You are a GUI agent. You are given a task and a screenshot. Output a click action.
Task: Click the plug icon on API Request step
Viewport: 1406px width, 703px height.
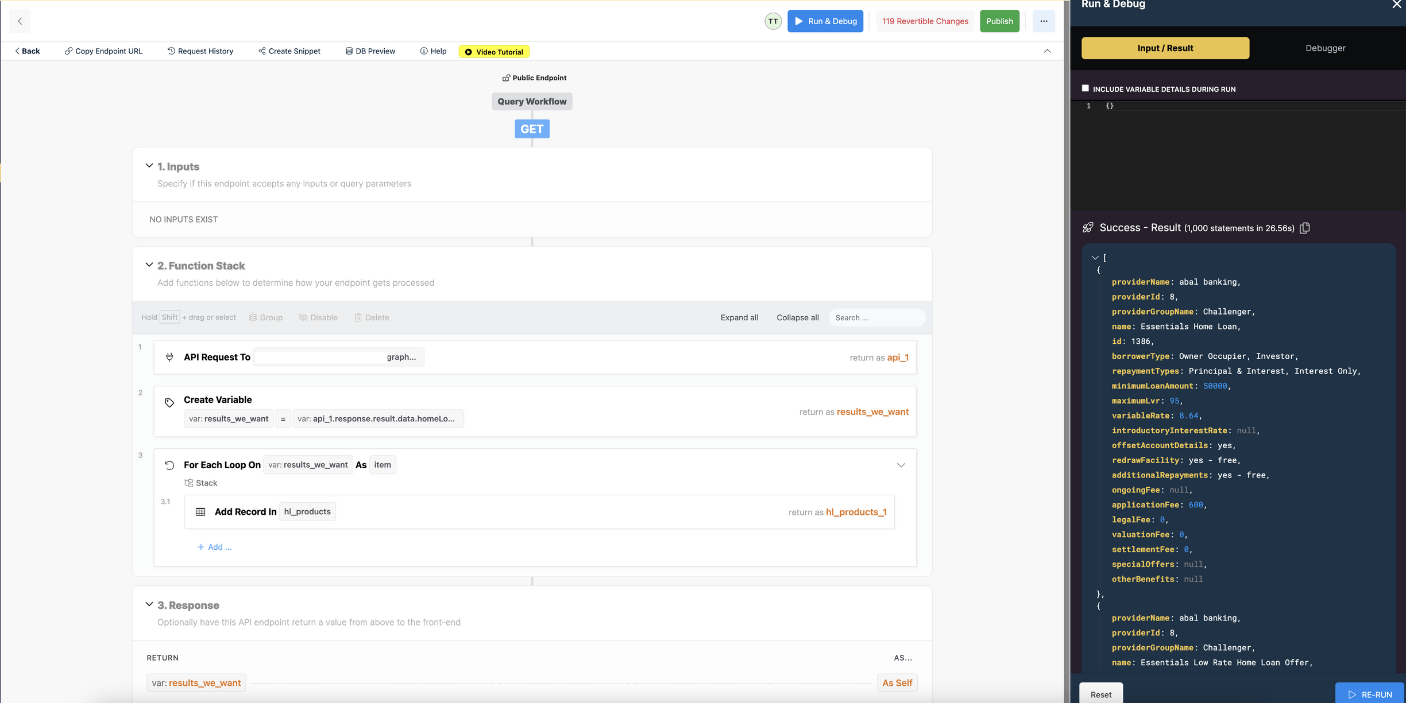pyautogui.click(x=169, y=357)
